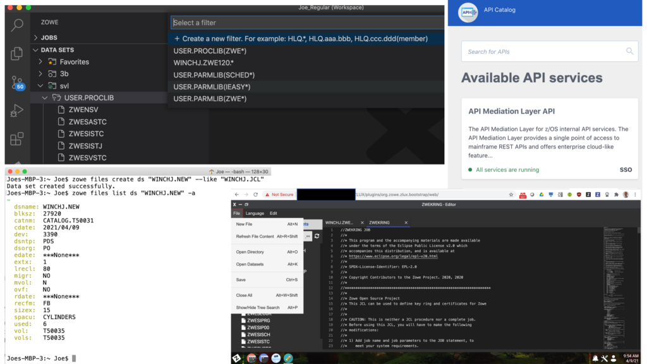This screenshot has width=647, height=364.
Task: Open the Edit menu in Editor
Action: (273, 214)
